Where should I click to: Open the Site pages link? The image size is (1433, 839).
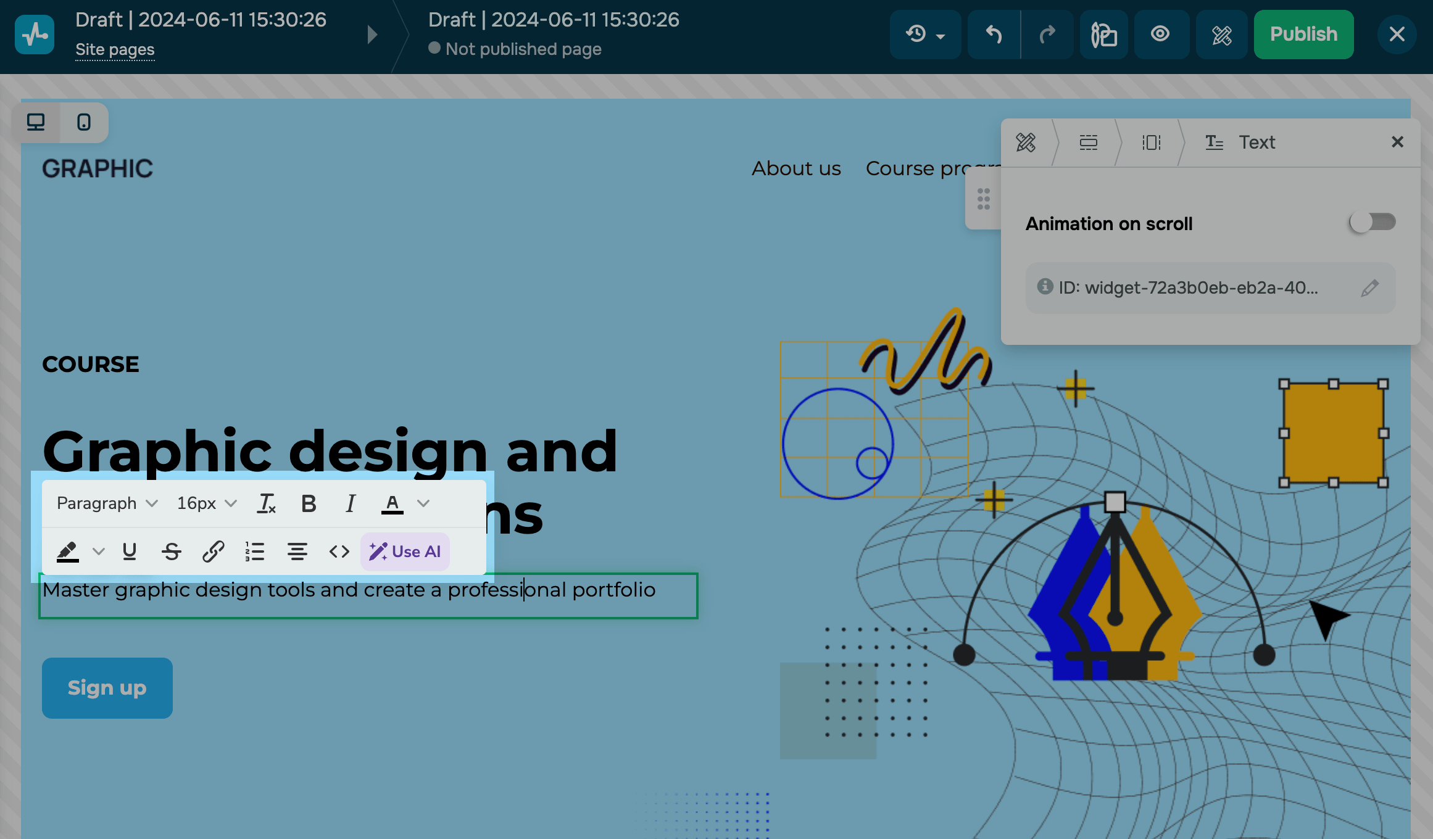tap(115, 49)
